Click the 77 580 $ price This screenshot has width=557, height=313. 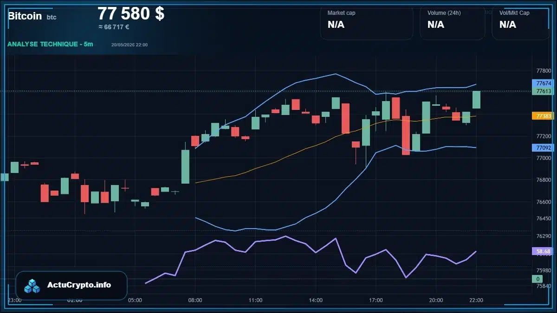(x=131, y=13)
